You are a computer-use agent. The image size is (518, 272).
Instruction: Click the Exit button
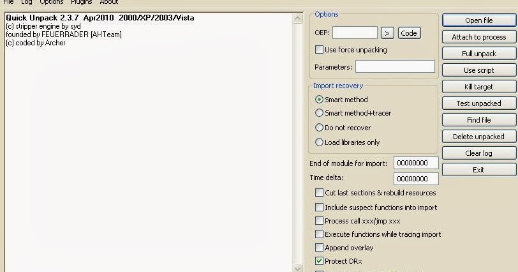click(x=478, y=170)
